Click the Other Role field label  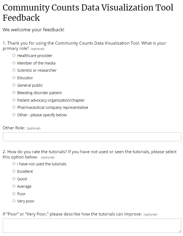point(14,128)
